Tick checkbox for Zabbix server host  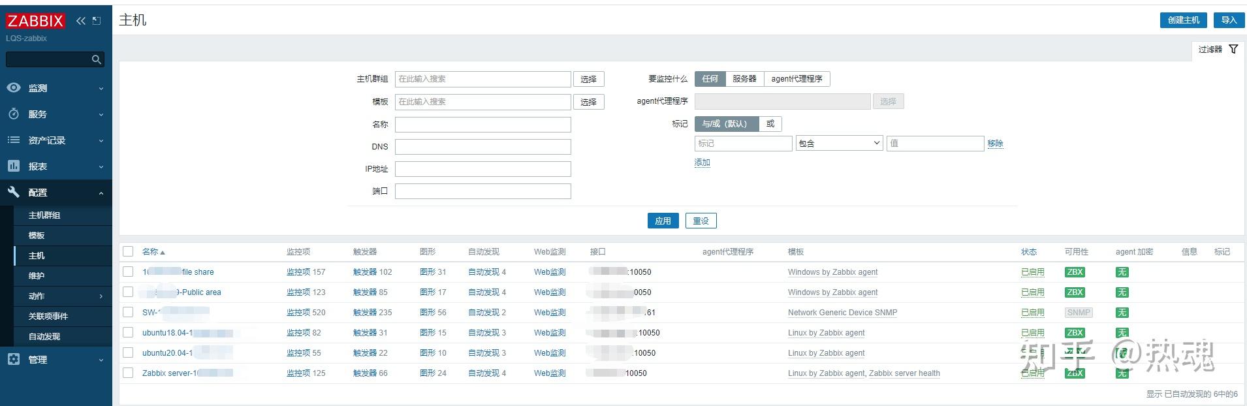[128, 373]
